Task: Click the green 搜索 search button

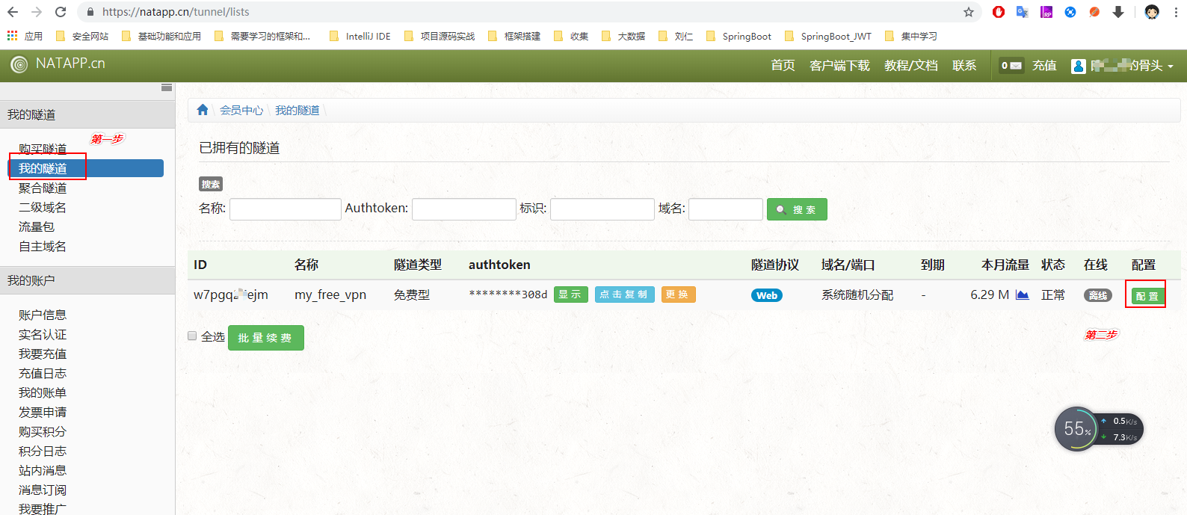Action: [x=797, y=209]
